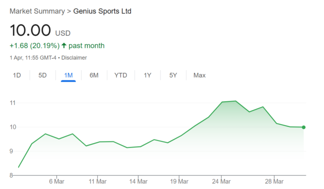Click the 28 Mar axis label

click(274, 181)
